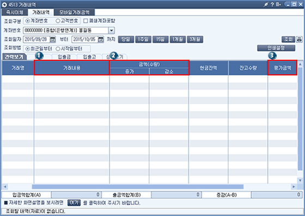Image resolution: width=305 pixels, height=216 pixels.
Task: Click the 입금액합계(A) value field
Action: [x=76, y=195]
